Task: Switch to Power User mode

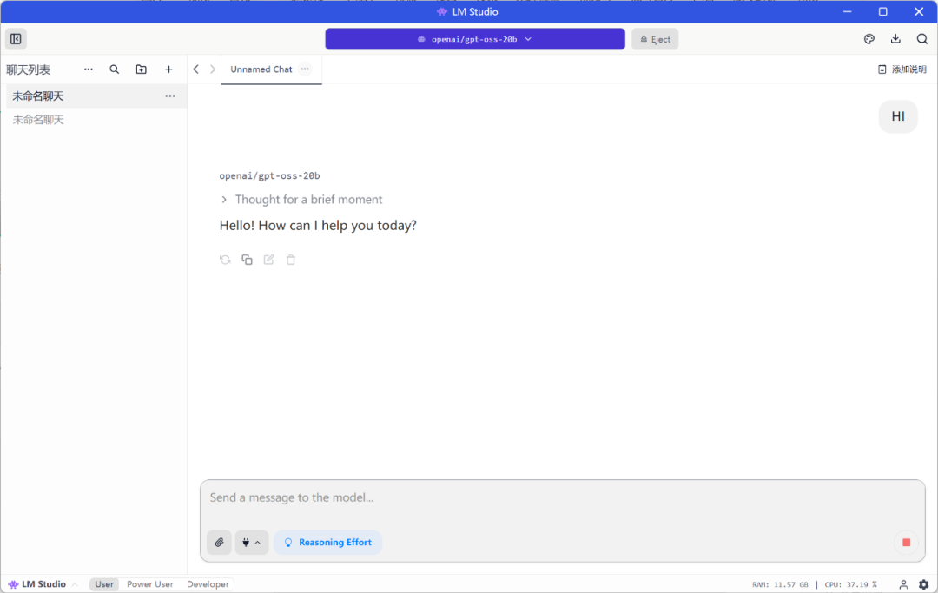Action: click(150, 584)
